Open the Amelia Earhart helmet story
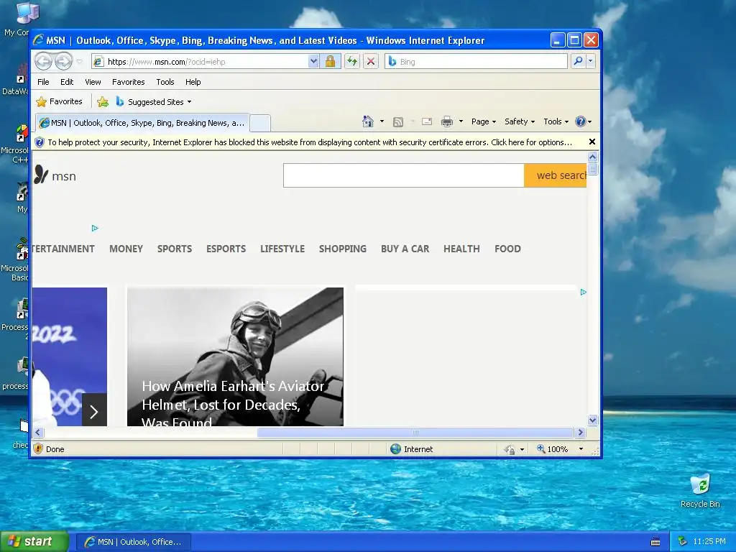This screenshot has width=736, height=552. coord(235,356)
